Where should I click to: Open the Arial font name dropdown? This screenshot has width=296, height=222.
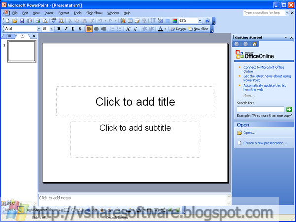[x=39, y=29]
